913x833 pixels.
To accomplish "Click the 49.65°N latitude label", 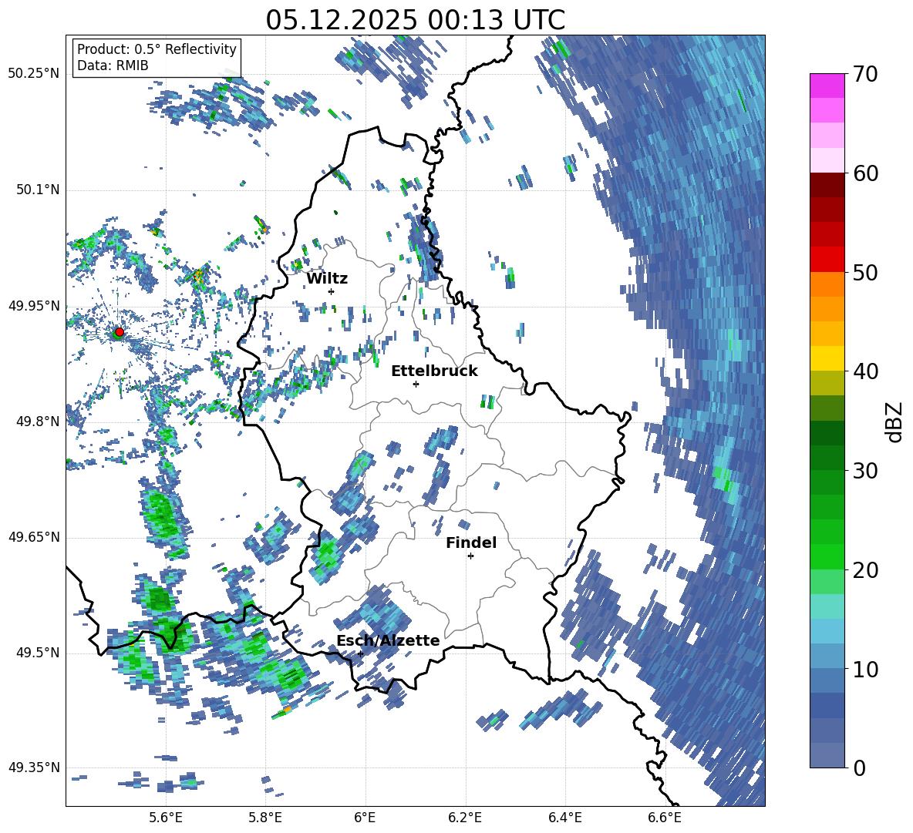I will pyautogui.click(x=34, y=537).
